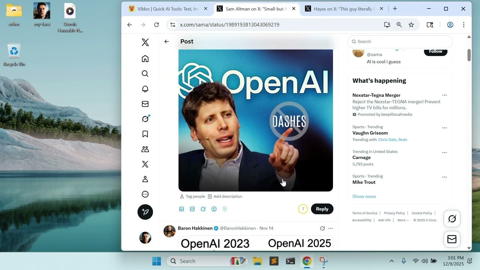
Task: Open Terms of Service link
Action: click(x=364, y=213)
